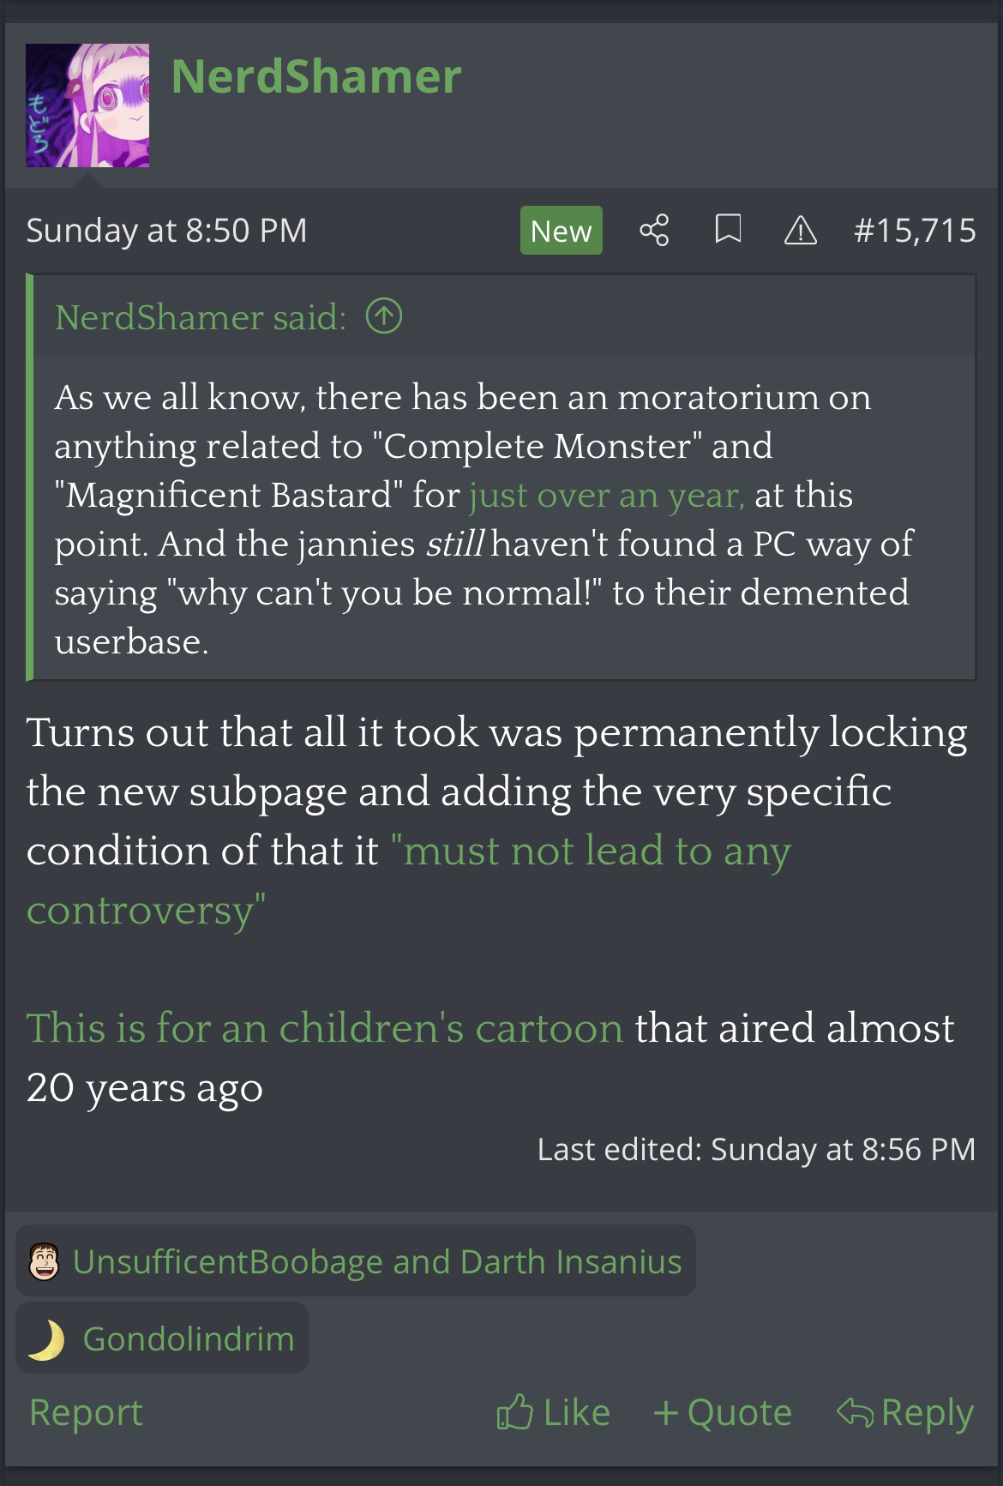Reply to this post
1003x1486 pixels.
tap(905, 1413)
